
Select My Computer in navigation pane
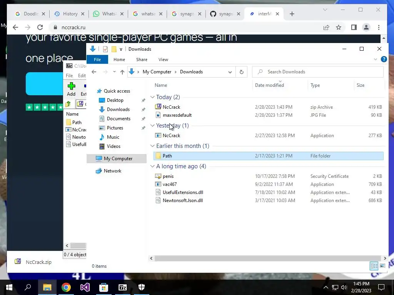click(117, 159)
